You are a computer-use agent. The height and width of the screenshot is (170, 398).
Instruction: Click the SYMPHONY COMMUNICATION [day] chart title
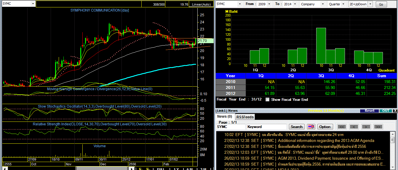[100, 10]
